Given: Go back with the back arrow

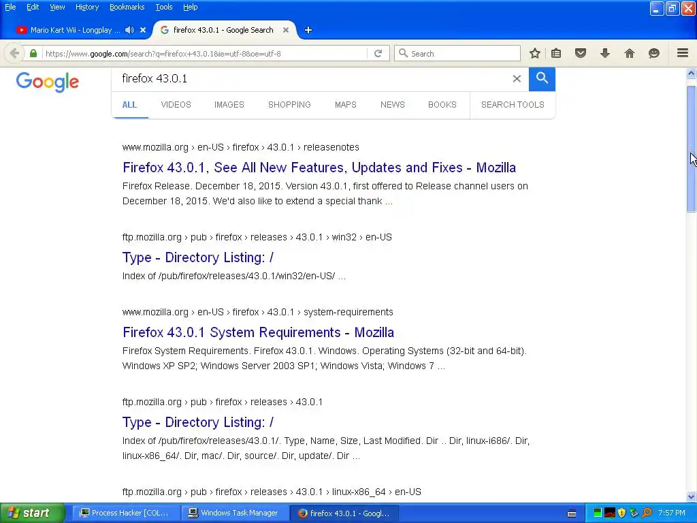Looking at the screenshot, I should 14,53.
